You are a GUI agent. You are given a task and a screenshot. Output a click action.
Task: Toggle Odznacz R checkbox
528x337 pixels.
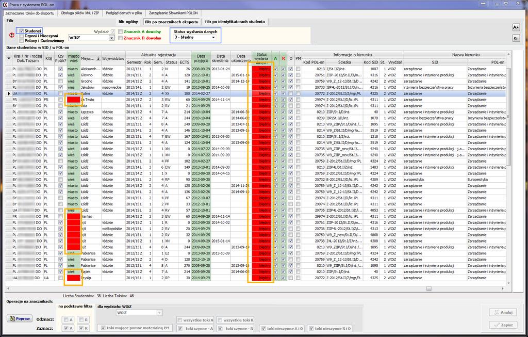click(x=81, y=319)
